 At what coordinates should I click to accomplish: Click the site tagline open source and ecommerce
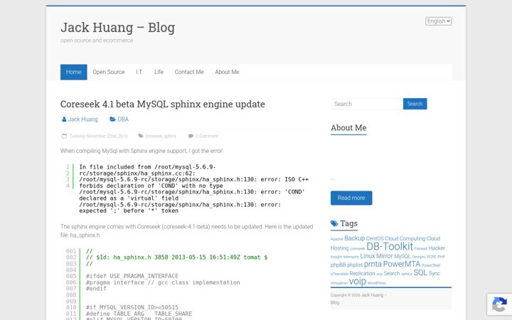pos(97,41)
